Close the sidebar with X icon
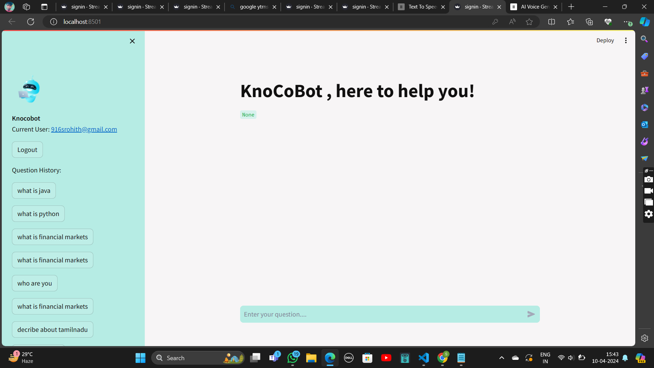Viewport: 654px width, 368px height. pyautogui.click(x=132, y=41)
